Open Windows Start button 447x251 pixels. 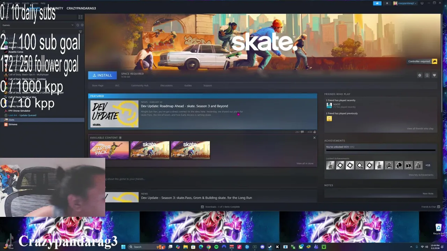(123, 247)
